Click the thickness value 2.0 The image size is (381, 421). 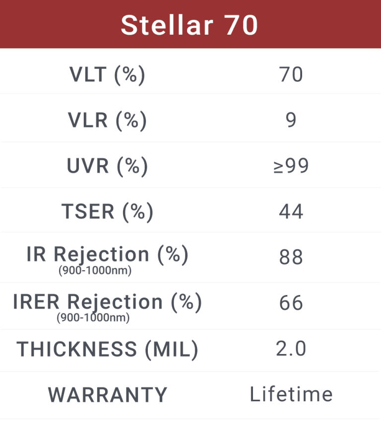[291, 349]
